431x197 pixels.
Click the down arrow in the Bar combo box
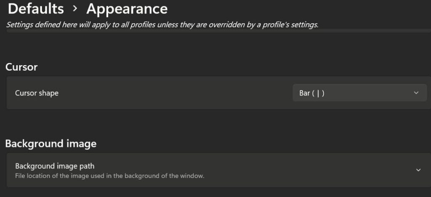pos(416,93)
